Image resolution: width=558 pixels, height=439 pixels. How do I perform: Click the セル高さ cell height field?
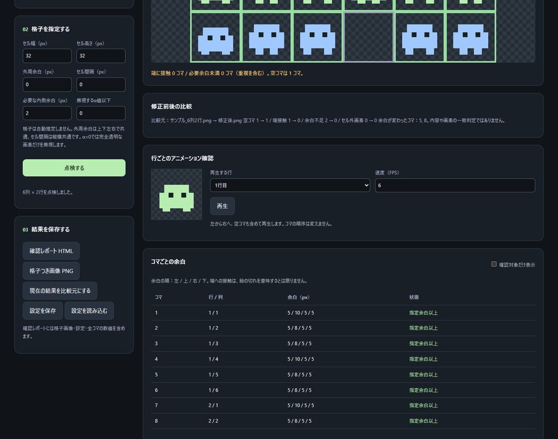(x=101, y=56)
